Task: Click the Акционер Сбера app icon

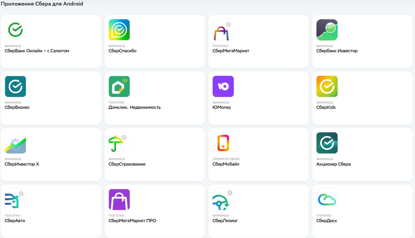Action: [x=327, y=143]
